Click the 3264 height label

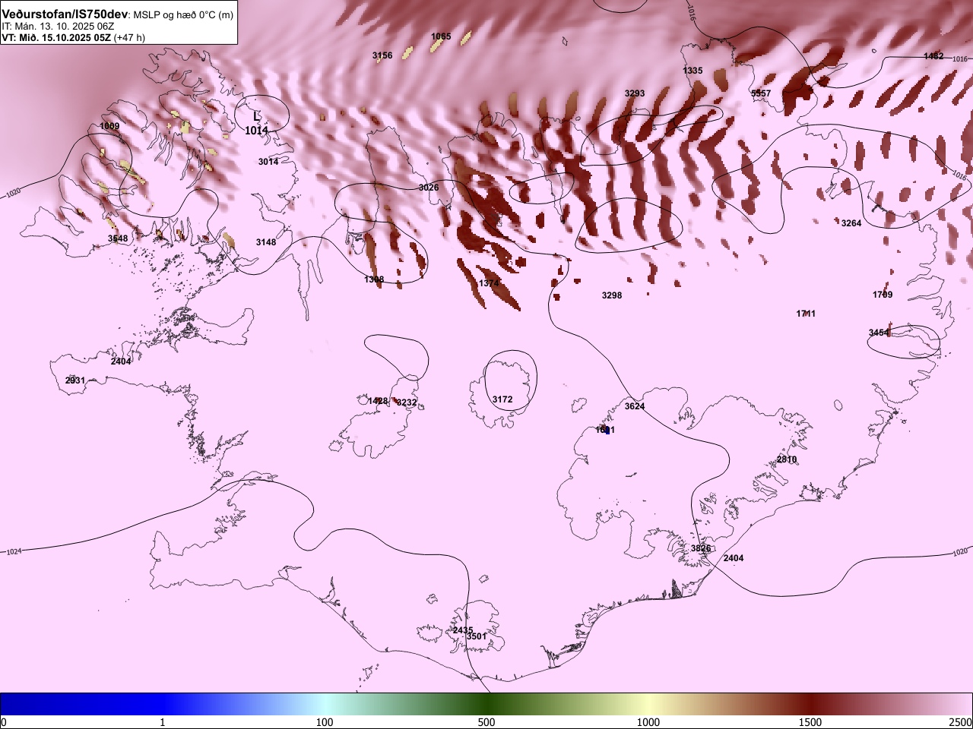pos(851,223)
